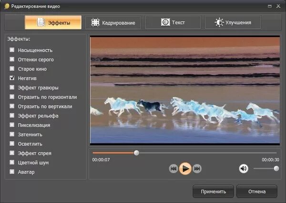Click the video preview frame

point(185,90)
